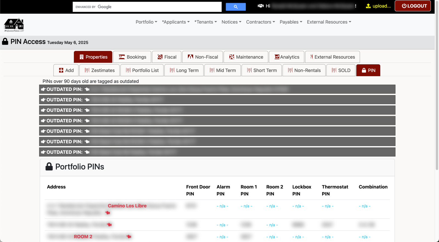Click the blue Google search magnifier button
This screenshot has height=242, width=439.
click(235, 7)
